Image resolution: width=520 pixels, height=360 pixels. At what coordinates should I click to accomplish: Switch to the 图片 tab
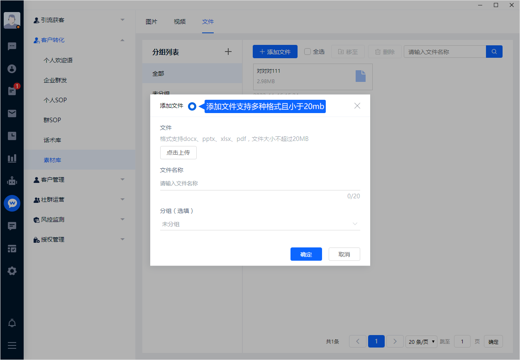coord(151,22)
